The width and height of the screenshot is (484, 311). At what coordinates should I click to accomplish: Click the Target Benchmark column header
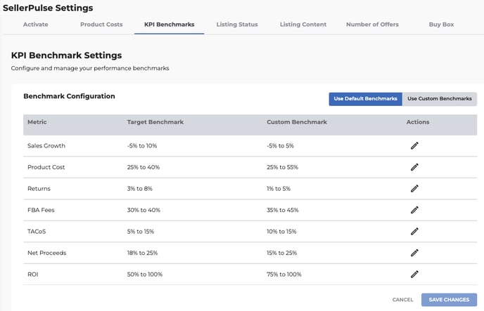(155, 122)
